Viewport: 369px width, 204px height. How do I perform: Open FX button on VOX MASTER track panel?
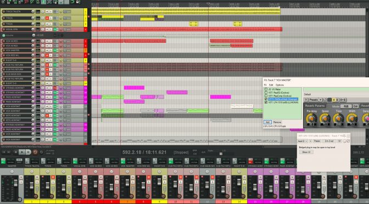point(55,50)
